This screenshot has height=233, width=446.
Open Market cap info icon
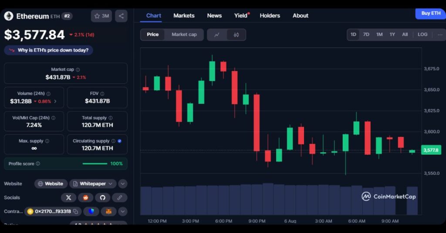coord(78,70)
